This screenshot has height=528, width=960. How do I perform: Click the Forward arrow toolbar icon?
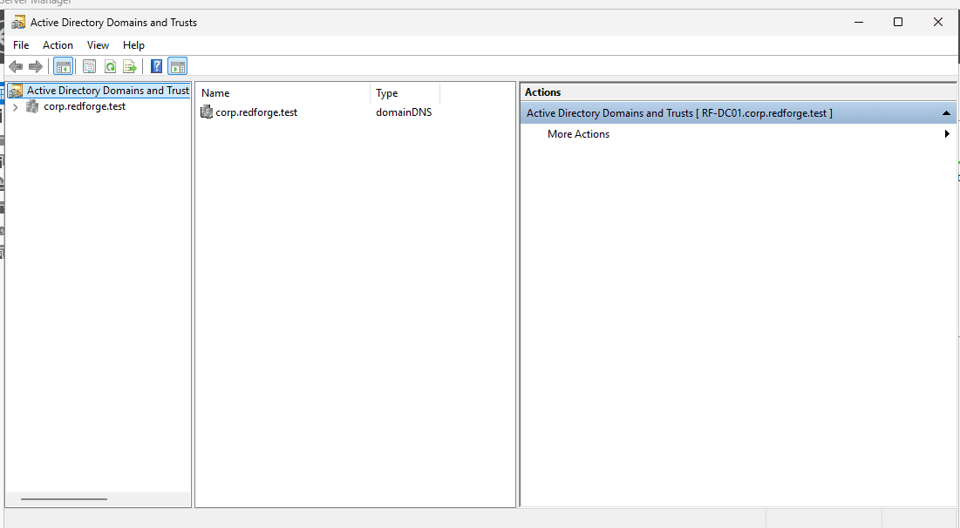[36, 66]
